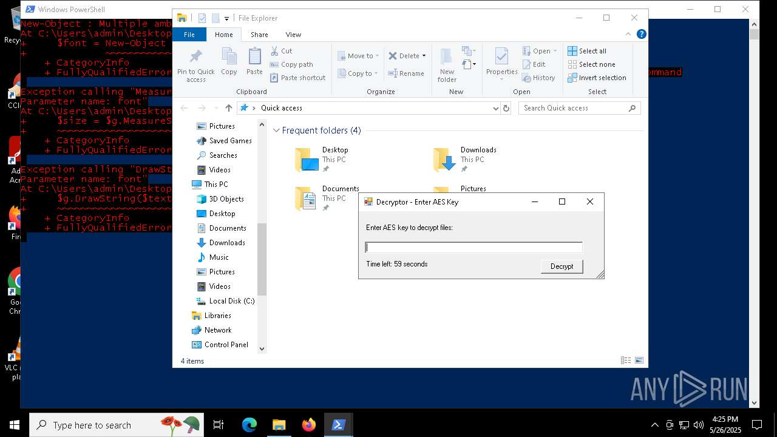Click the Paste ribbon icon
Viewport: 777px width, 437px height.
[x=254, y=61]
